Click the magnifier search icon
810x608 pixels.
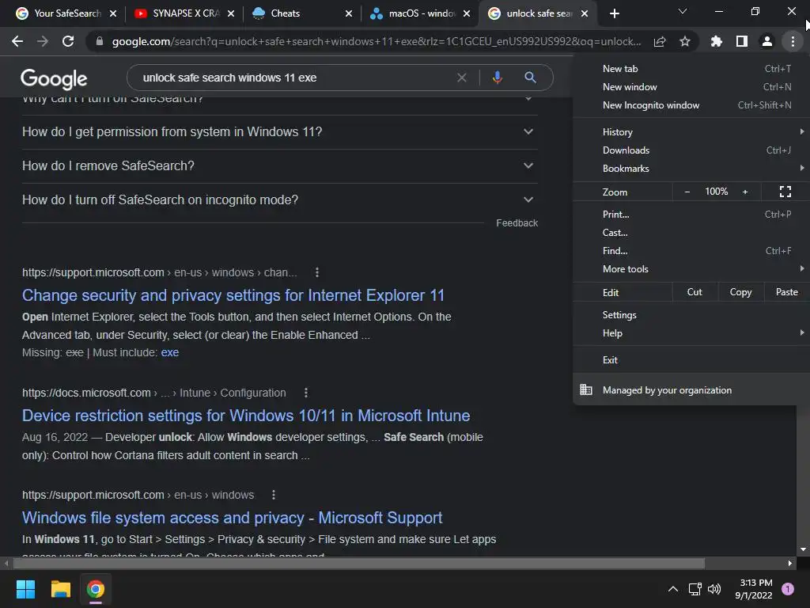pyautogui.click(x=530, y=78)
